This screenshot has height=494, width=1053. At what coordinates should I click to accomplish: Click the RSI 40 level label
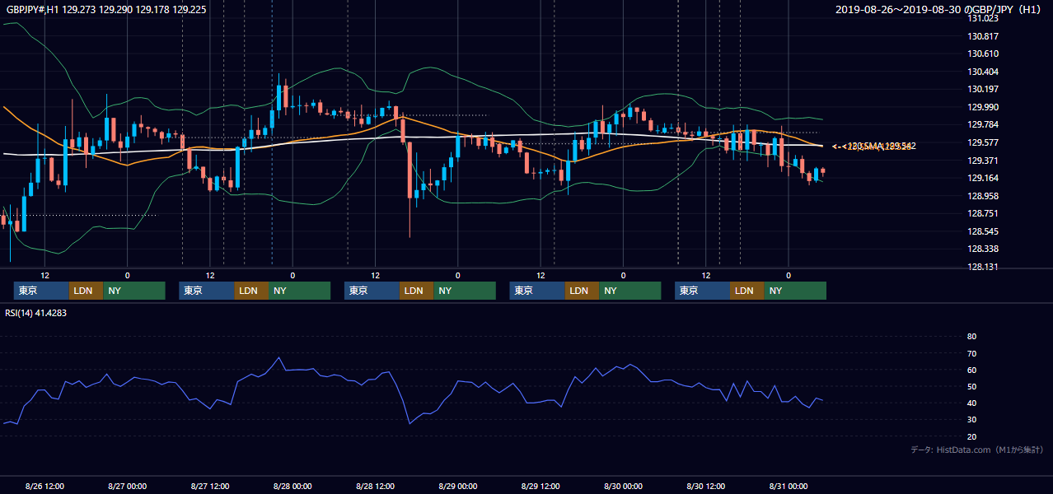(x=971, y=403)
